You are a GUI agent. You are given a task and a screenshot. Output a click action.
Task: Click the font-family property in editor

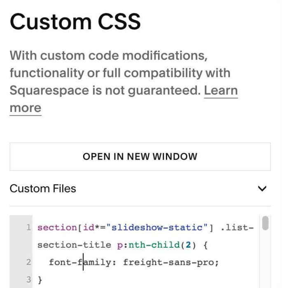[x=80, y=262]
